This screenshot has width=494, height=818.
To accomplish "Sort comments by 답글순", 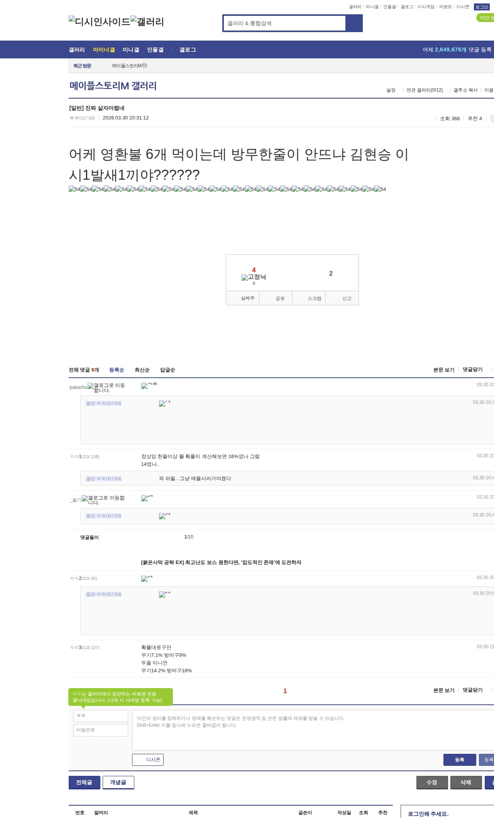I will [167, 370].
